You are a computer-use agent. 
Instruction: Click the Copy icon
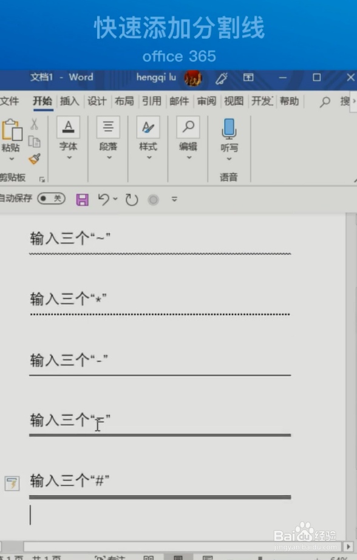tap(34, 142)
